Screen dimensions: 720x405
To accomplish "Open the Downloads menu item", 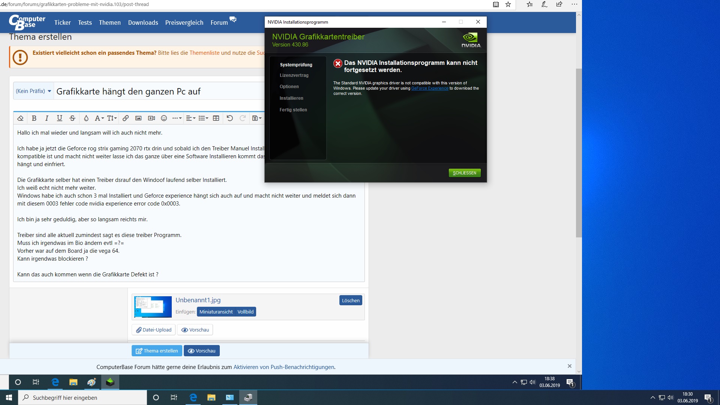I will click(x=143, y=22).
